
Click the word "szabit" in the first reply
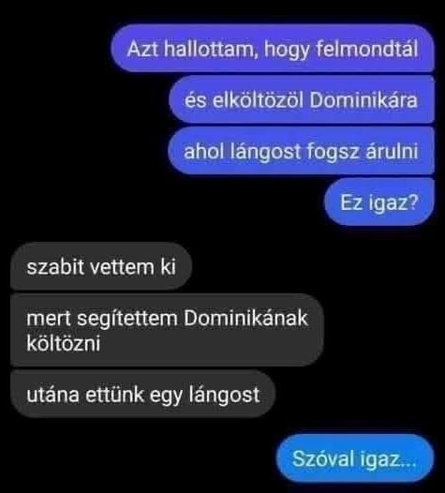pos(55,266)
